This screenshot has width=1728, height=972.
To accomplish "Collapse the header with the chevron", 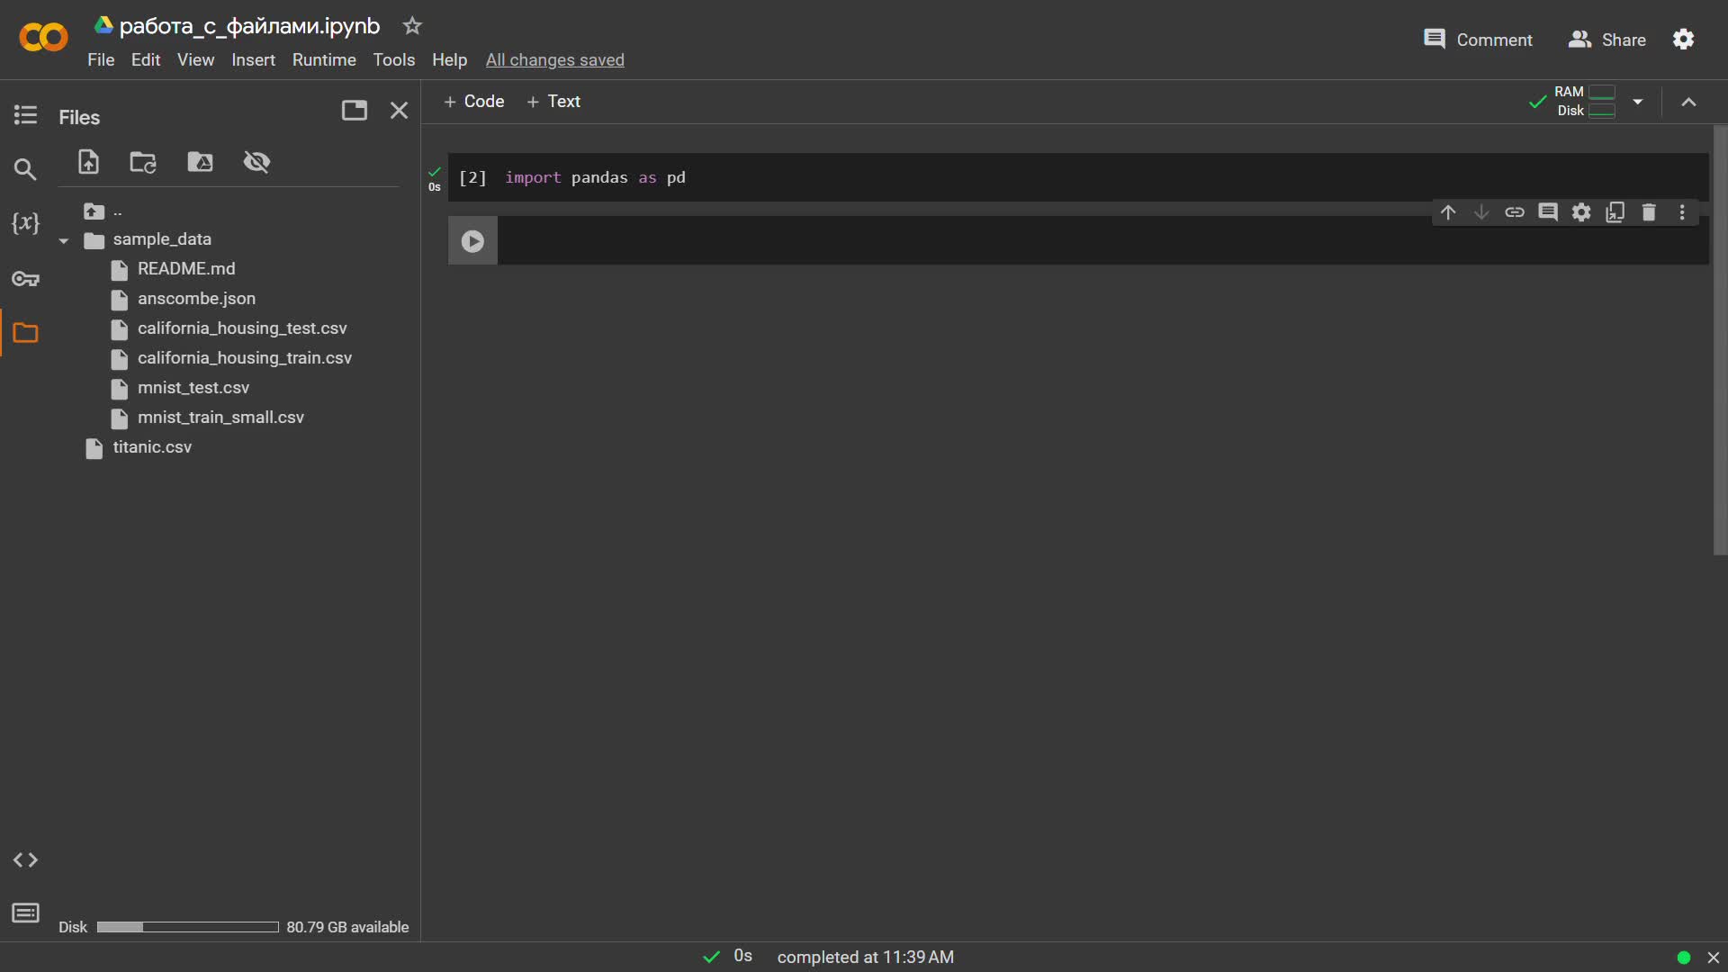I will coord(1688,102).
